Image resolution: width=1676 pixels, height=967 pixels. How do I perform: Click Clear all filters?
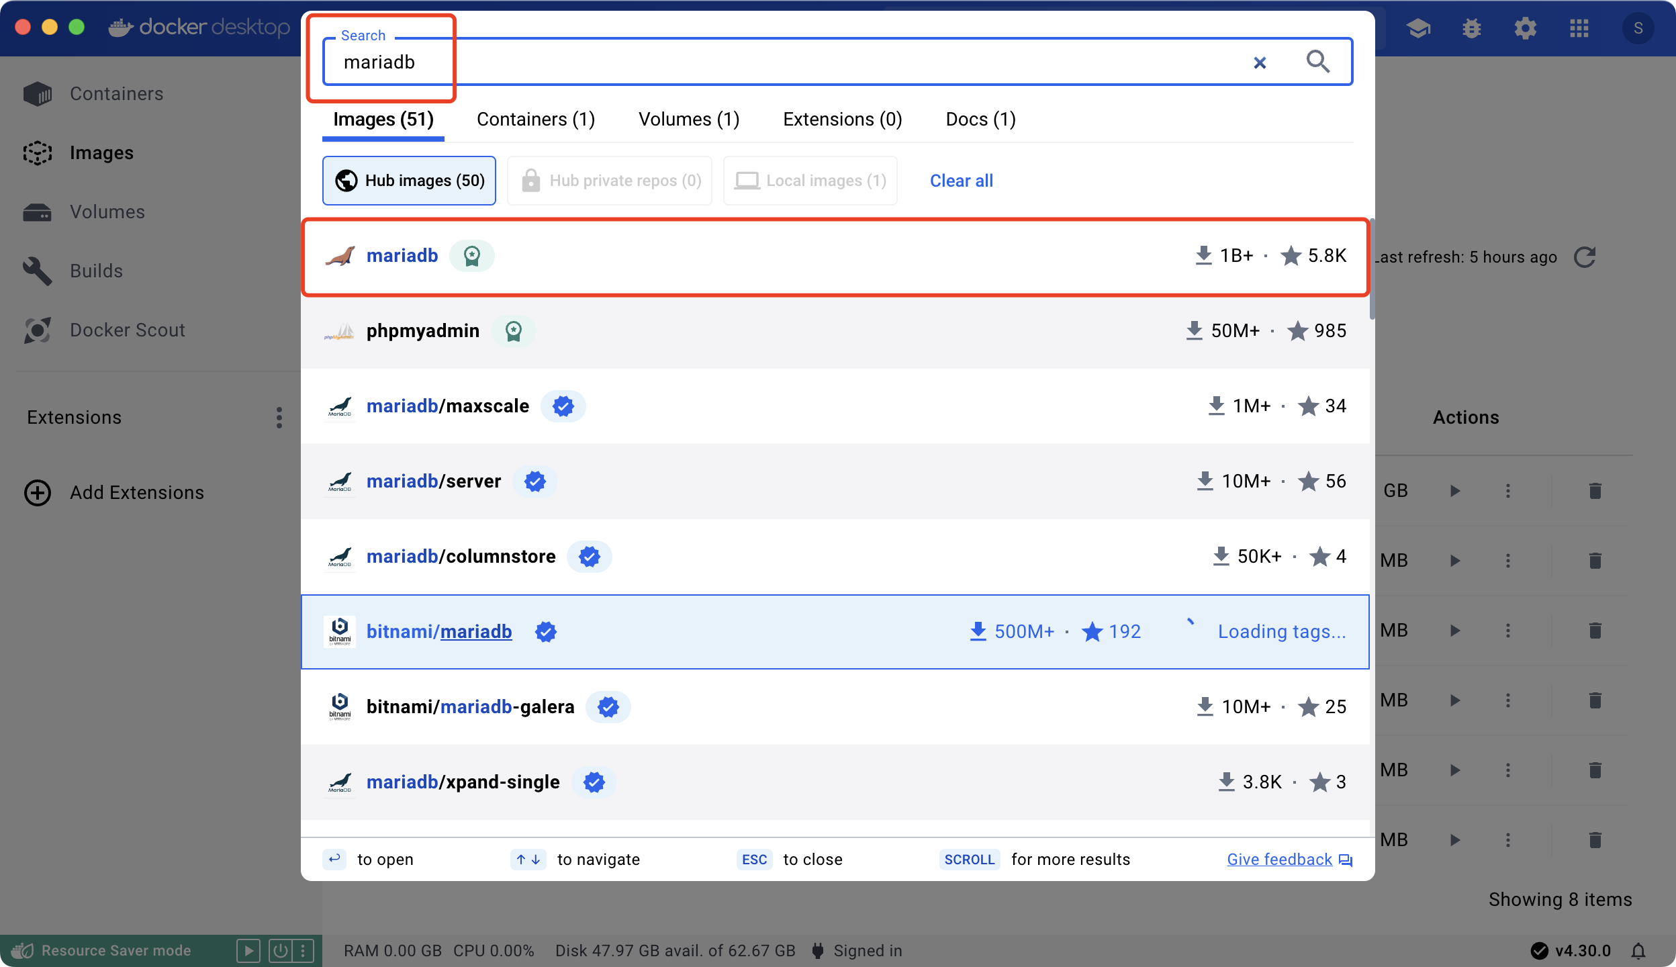[x=961, y=181]
